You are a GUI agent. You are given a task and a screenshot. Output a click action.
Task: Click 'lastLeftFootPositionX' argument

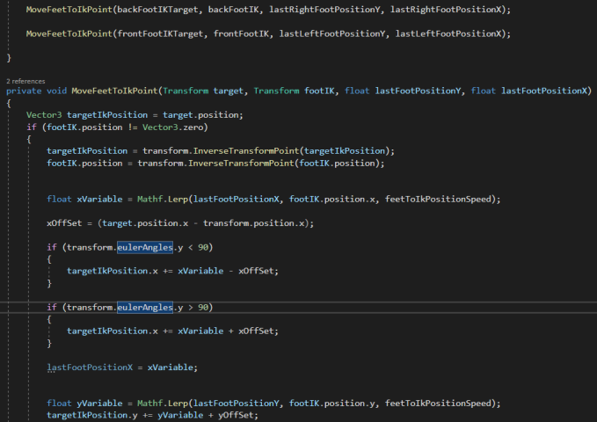448,34
